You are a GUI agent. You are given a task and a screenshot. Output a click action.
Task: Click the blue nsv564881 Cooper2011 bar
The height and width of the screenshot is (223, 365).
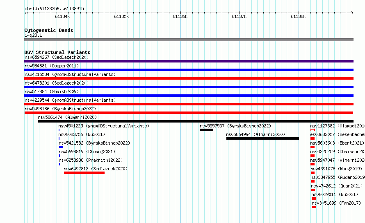point(189,70)
